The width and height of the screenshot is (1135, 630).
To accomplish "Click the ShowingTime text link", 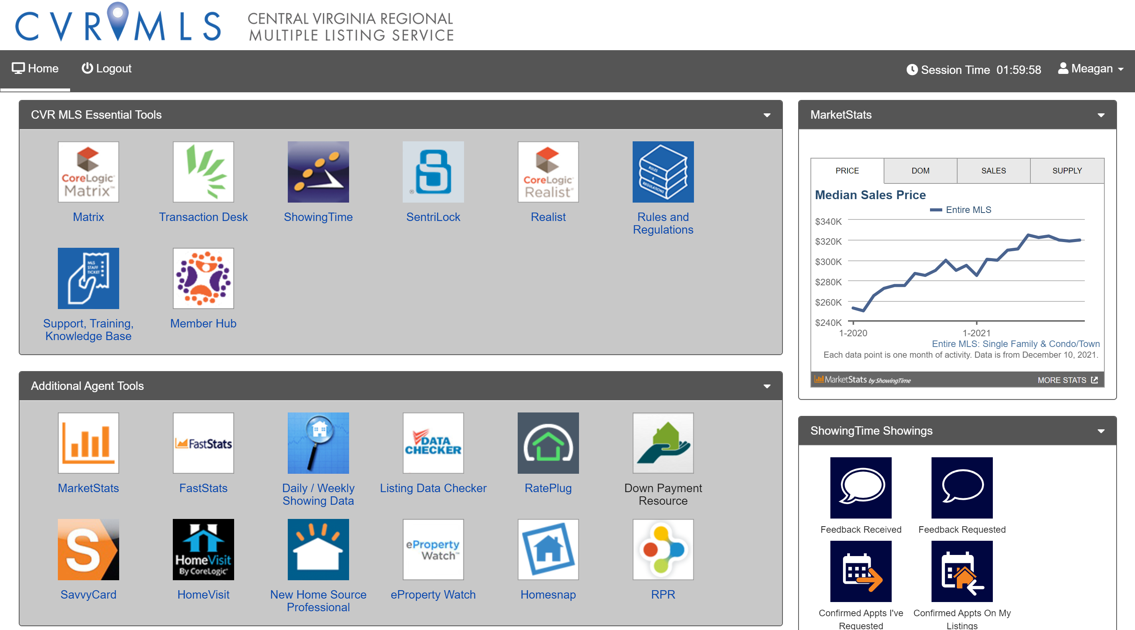I will tap(318, 217).
